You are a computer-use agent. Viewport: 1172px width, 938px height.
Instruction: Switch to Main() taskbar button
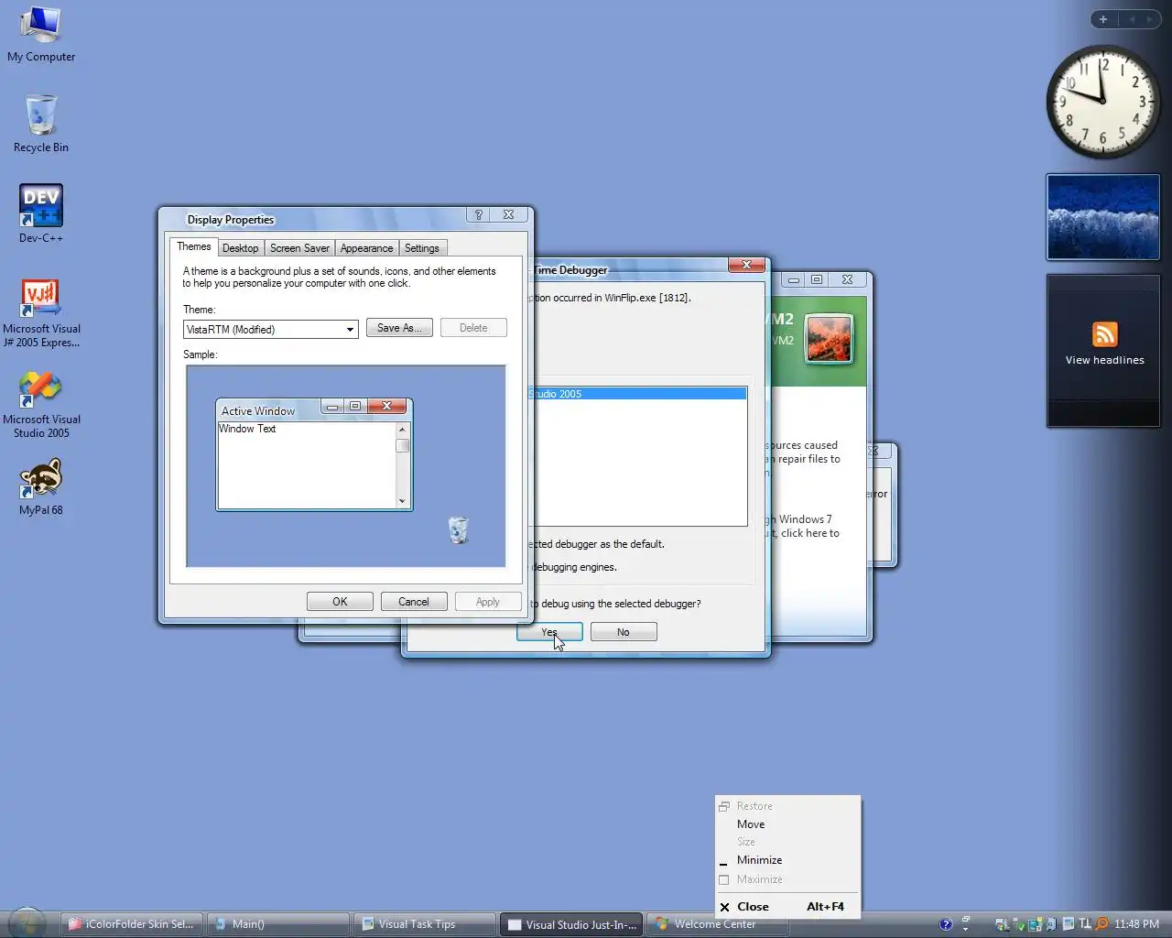tap(278, 924)
